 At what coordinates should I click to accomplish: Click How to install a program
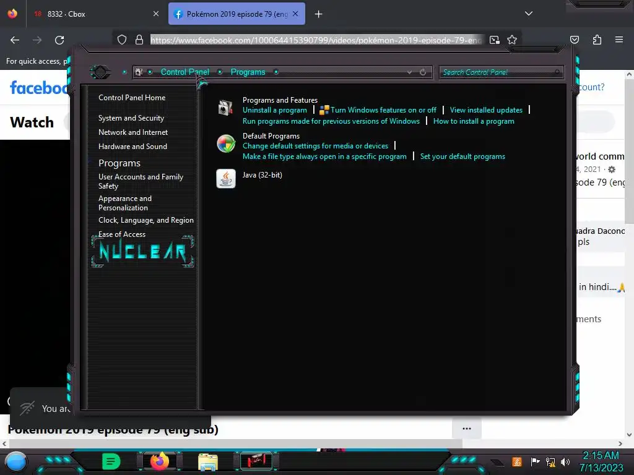point(474,121)
